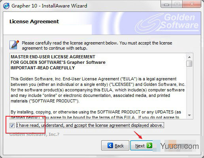Click the disabled maximize window button
This screenshot has width=204, height=158.
point(177,4)
